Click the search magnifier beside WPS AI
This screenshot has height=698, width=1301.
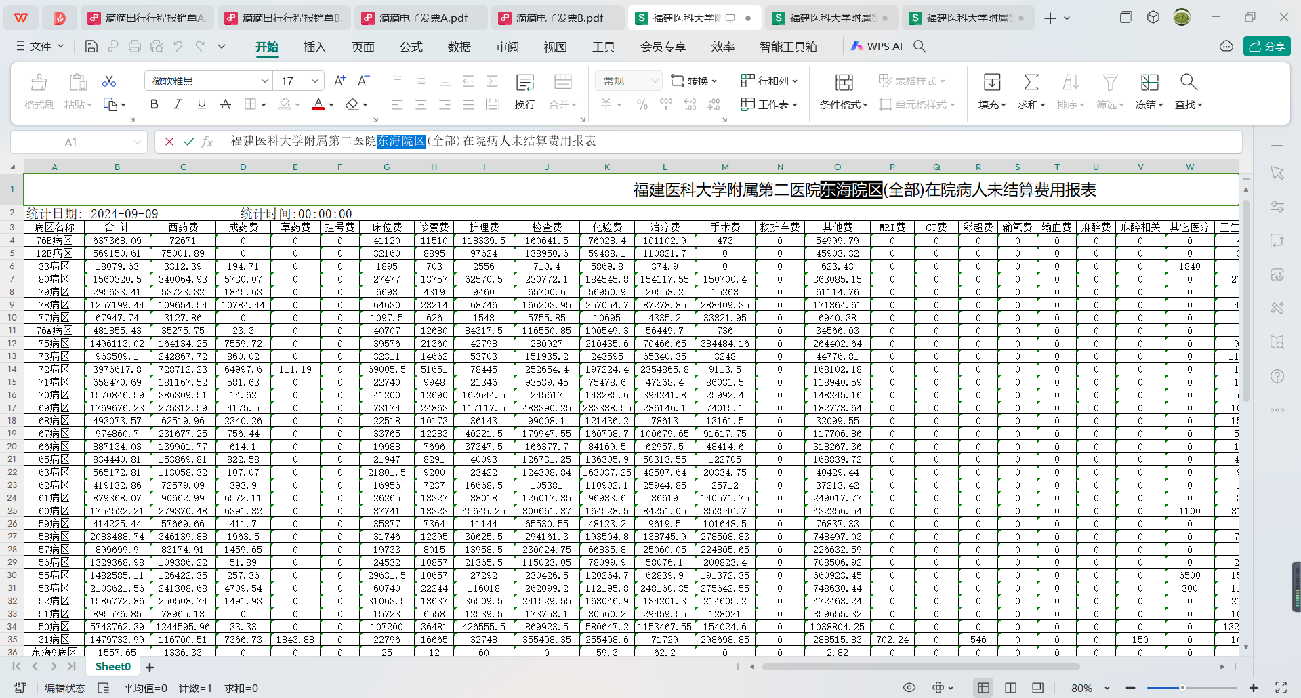click(x=920, y=46)
